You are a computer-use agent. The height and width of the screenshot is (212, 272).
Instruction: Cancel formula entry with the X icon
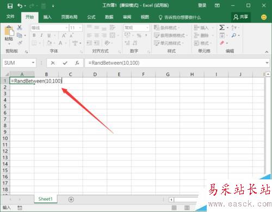click(53, 63)
